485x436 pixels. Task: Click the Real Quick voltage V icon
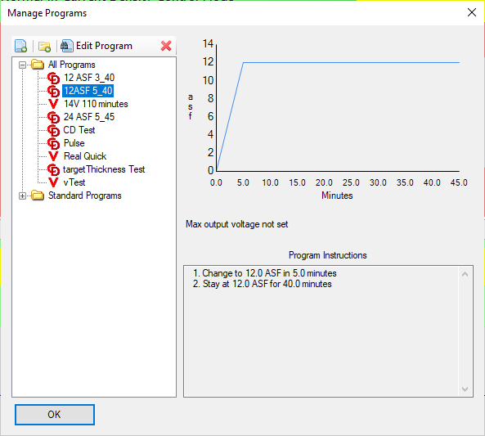click(x=53, y=156)
